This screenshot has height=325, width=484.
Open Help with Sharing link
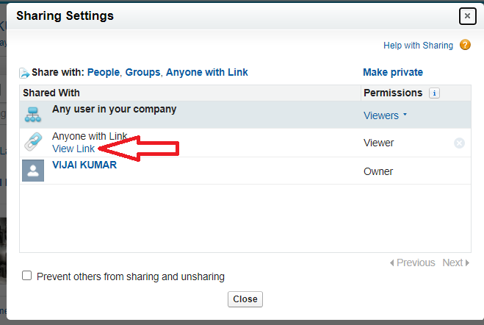point(418,46)
